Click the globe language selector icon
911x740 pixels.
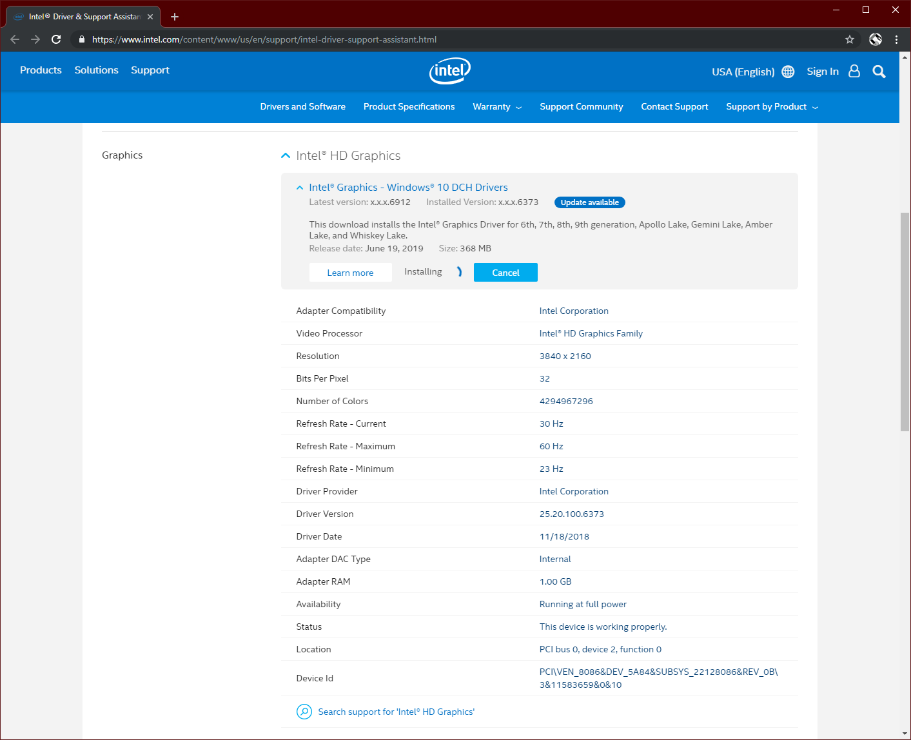[x=788, y=72]
